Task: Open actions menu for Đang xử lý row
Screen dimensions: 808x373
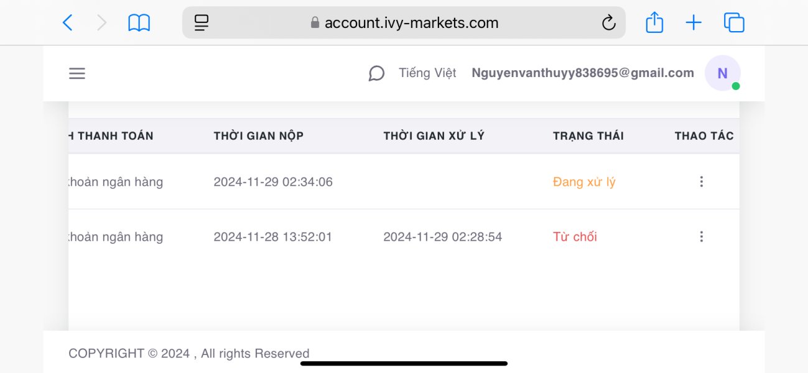Action: coord(701,182)
